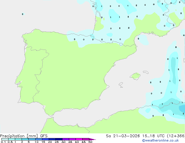Click the 'Sa 21-03-2026 15..18 UTC' timestamp
The height and width of the screenshot is (143, 185).
click(135, 136)
